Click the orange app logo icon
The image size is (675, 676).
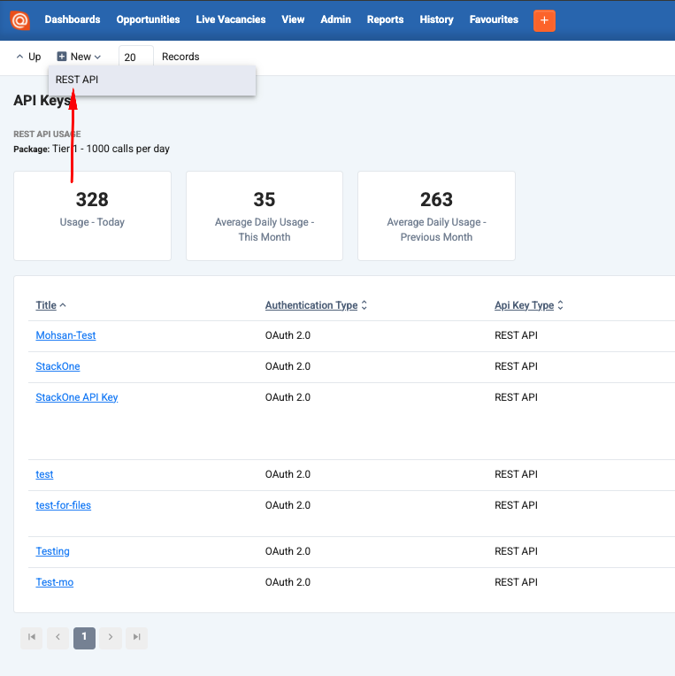coord(19,19)
